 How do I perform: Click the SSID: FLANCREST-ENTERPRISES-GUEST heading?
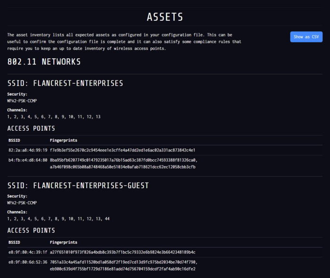click(78, 186)
